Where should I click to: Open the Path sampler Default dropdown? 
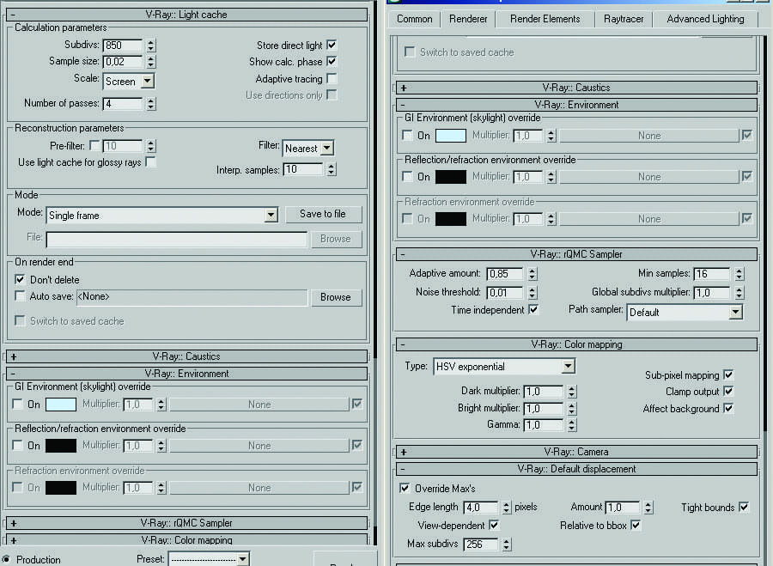point(685,312)
